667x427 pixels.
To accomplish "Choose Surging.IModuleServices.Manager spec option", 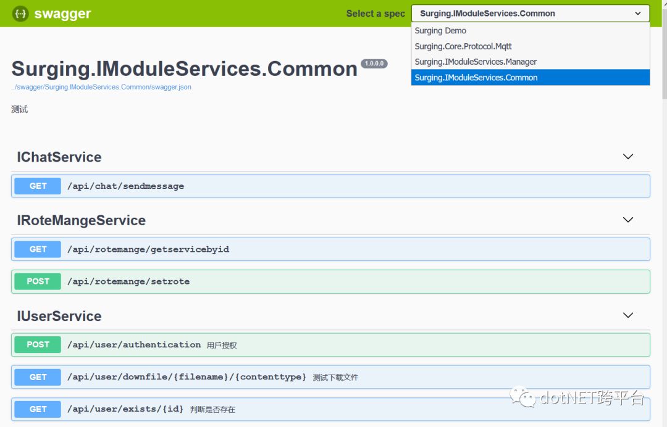I will pyautogui.click(x=530, y=62).
